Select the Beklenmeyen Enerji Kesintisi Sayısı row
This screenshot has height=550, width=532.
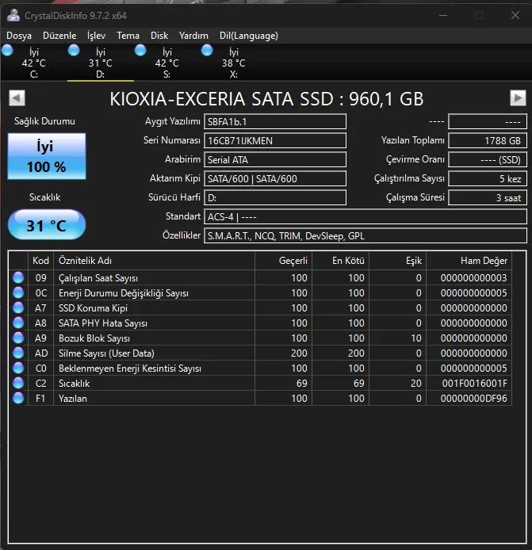coord(260,368)
